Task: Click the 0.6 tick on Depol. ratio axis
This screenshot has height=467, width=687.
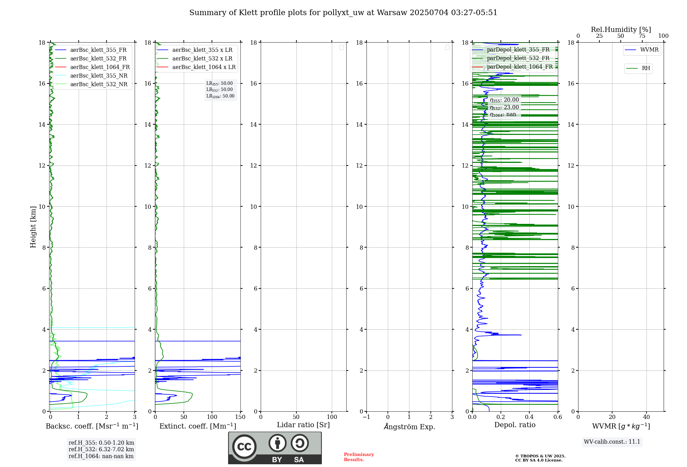Action: point(558,417)
